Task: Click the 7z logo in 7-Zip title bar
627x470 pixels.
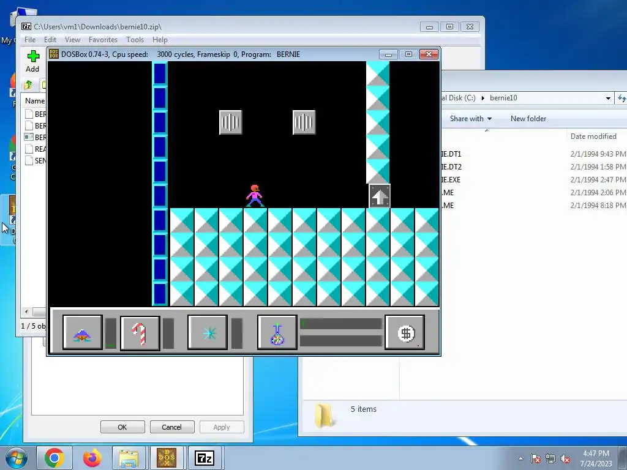Action: click(26, 27)
